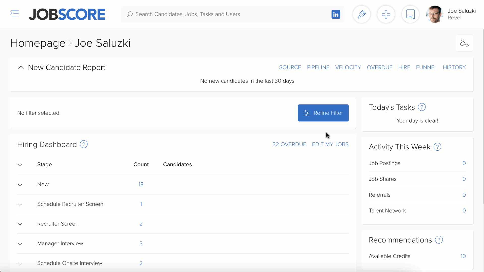Open the 32 OVERDUE link
Image resolution: width=484 pixels, height=272 pixels.
[x=289, y=145]
